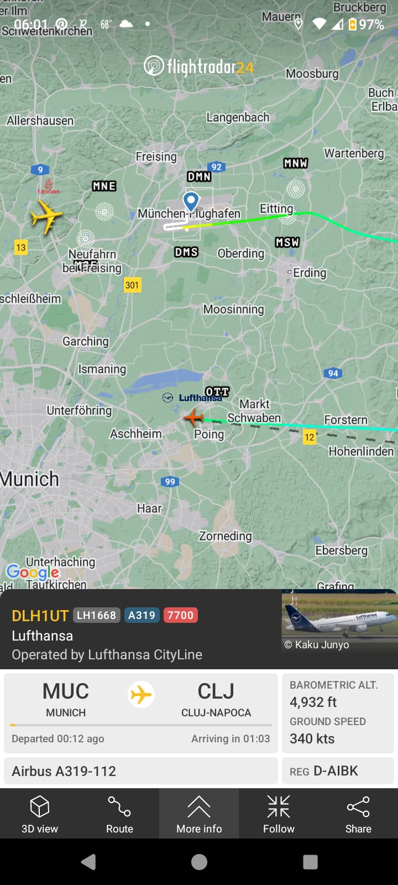
Task: Tap the blue München-Flughafen location pin
Action: pyautogui.click(x=191, y=202)
